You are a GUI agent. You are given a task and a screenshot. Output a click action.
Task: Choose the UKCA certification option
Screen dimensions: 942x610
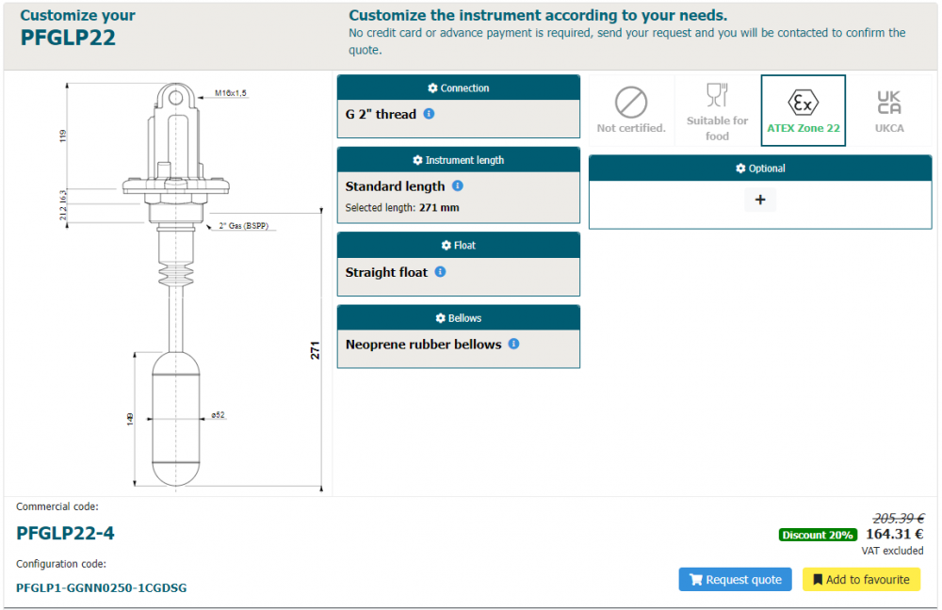tap(888, 110)
